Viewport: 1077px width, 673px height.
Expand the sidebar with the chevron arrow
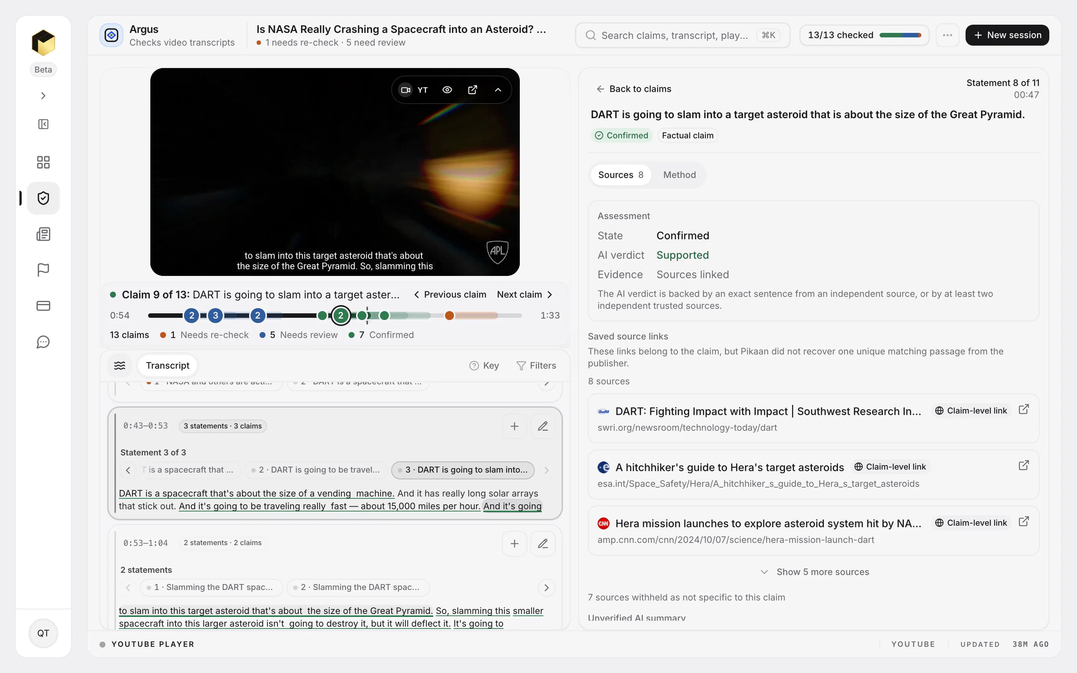coord(43,96)
